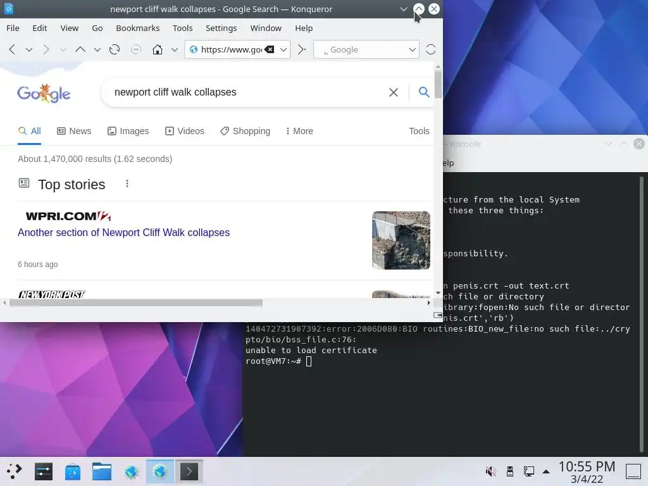Open Google search Tools filter
Screen dimensions: 648x486
point(419,131)
